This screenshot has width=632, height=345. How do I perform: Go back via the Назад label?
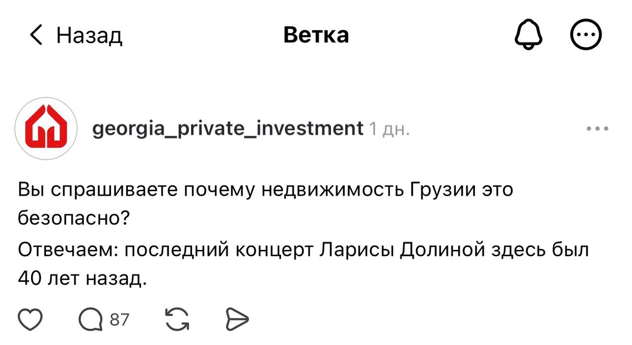(89, 35)
